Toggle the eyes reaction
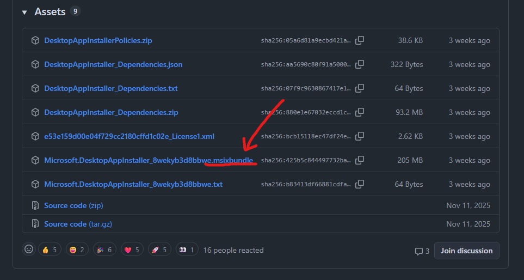The width and height of the screenshot is (524, 280). [187, 249]
